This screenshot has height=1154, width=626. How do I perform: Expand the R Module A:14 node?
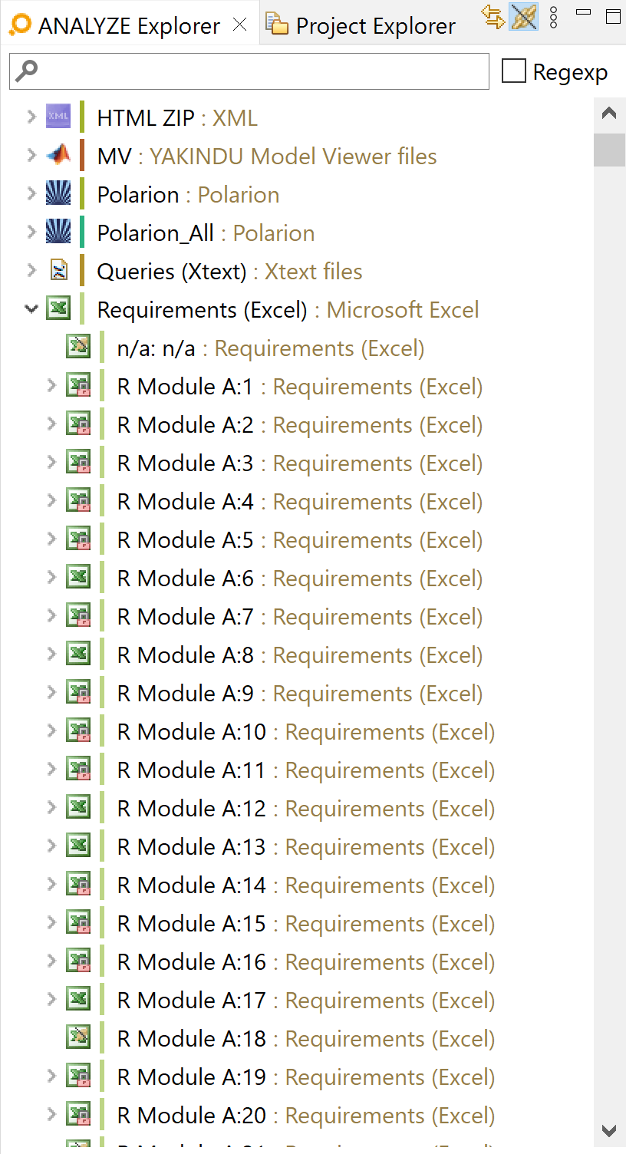pyautogui.click(x=51, y=884)
